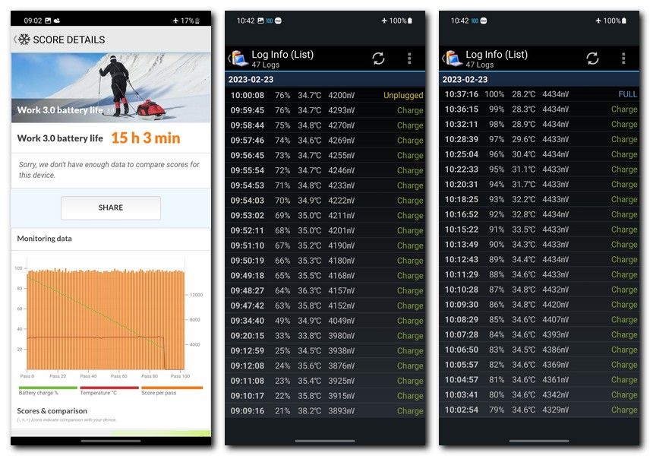Tap Log Info app icon in middle screen

click(x=239, y=59)
